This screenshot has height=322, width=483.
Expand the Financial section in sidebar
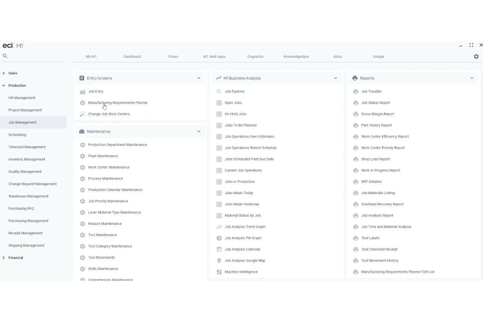point(4,258)
